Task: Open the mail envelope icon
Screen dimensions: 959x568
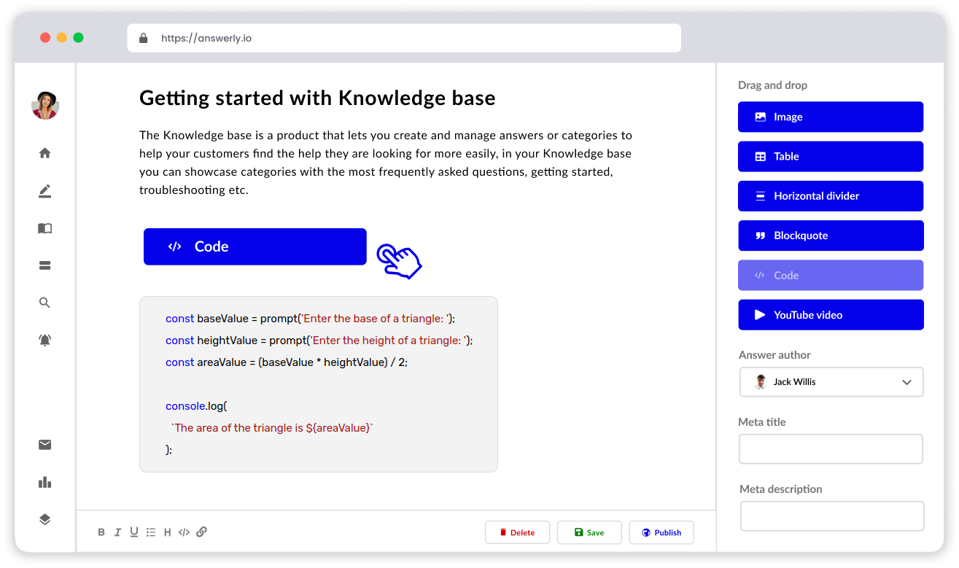Action: pos(45,445)
